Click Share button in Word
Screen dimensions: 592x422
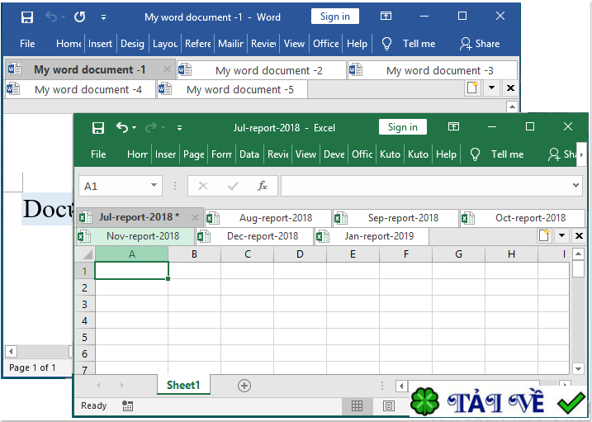(480, 44)
